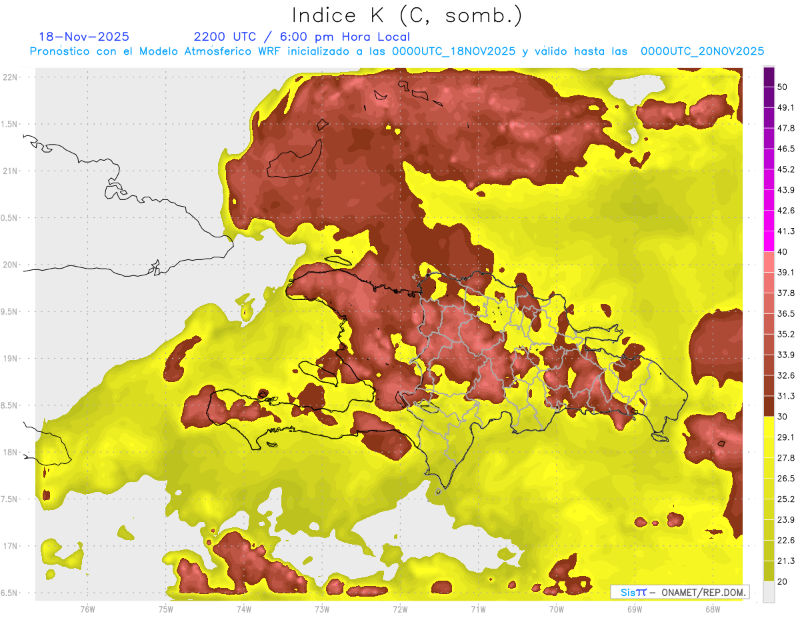Select the '20N' latitude label
This screenshot has height=618, width=800.
pyautogui.click(x=10, y=265)
